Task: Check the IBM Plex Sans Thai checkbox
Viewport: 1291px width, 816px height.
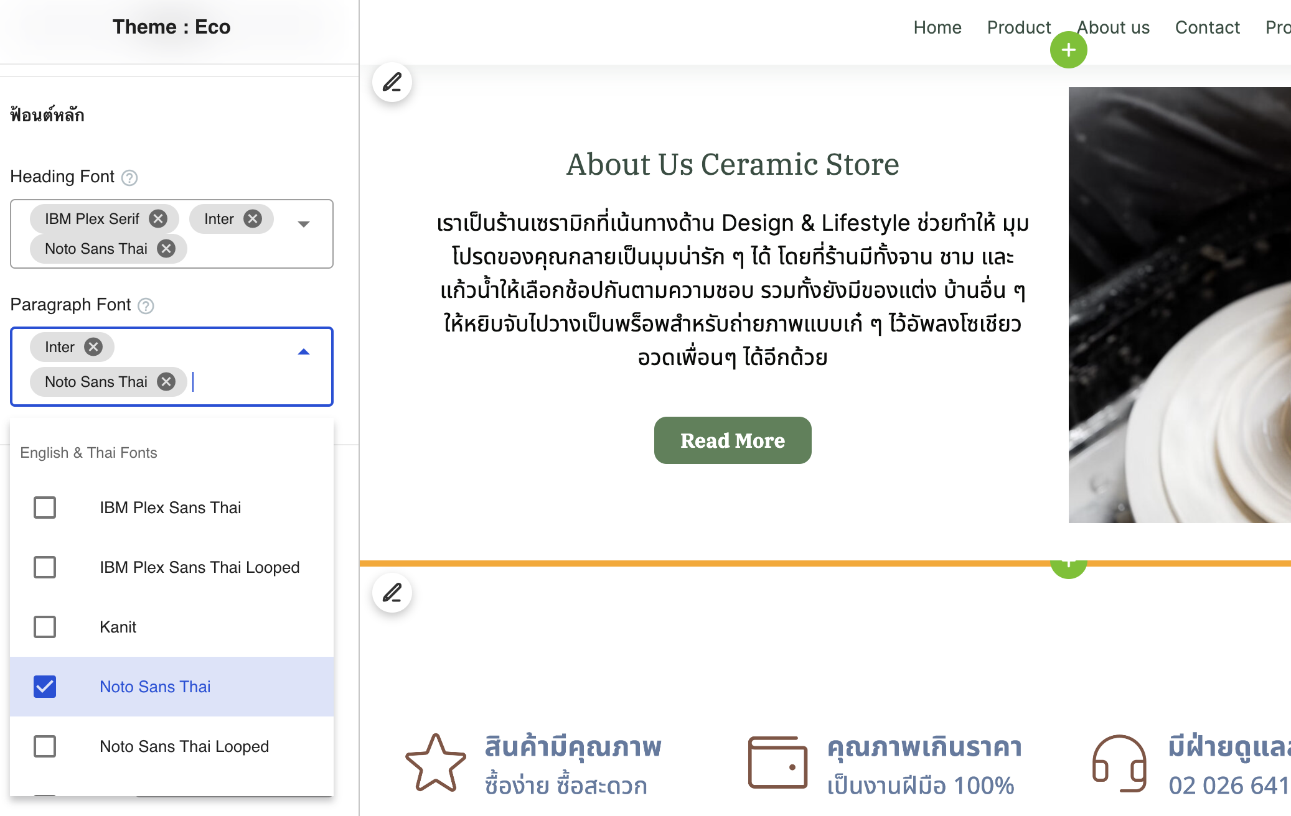Action: (x=45, y=508)
